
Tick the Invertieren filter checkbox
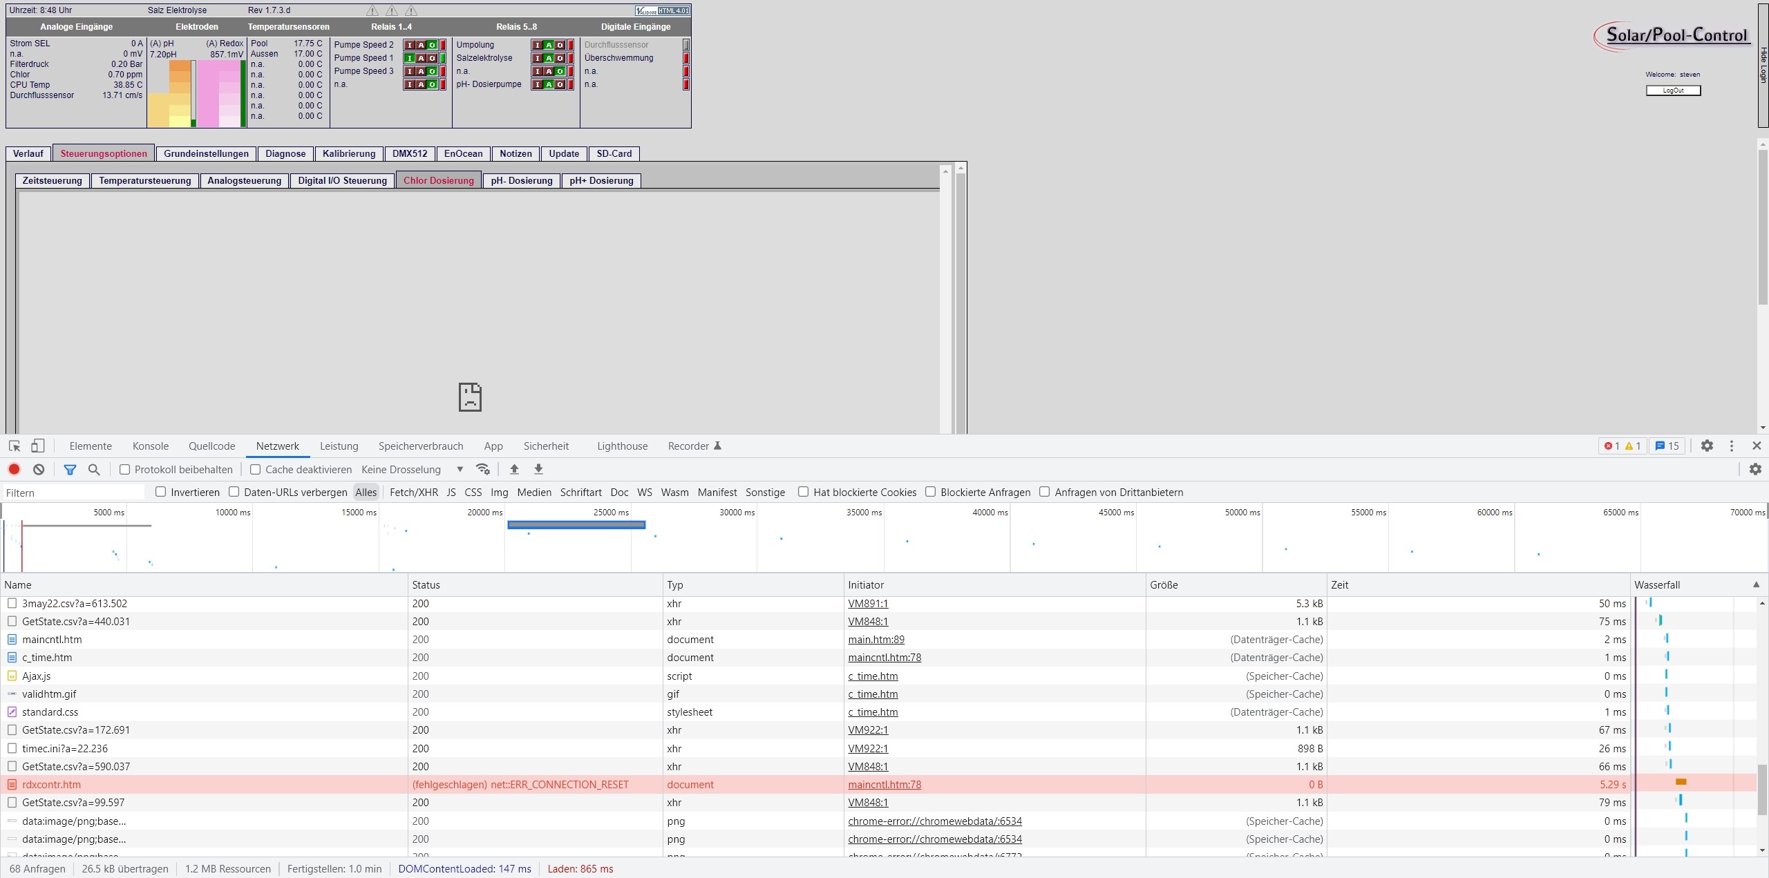(x=161, y=492)
